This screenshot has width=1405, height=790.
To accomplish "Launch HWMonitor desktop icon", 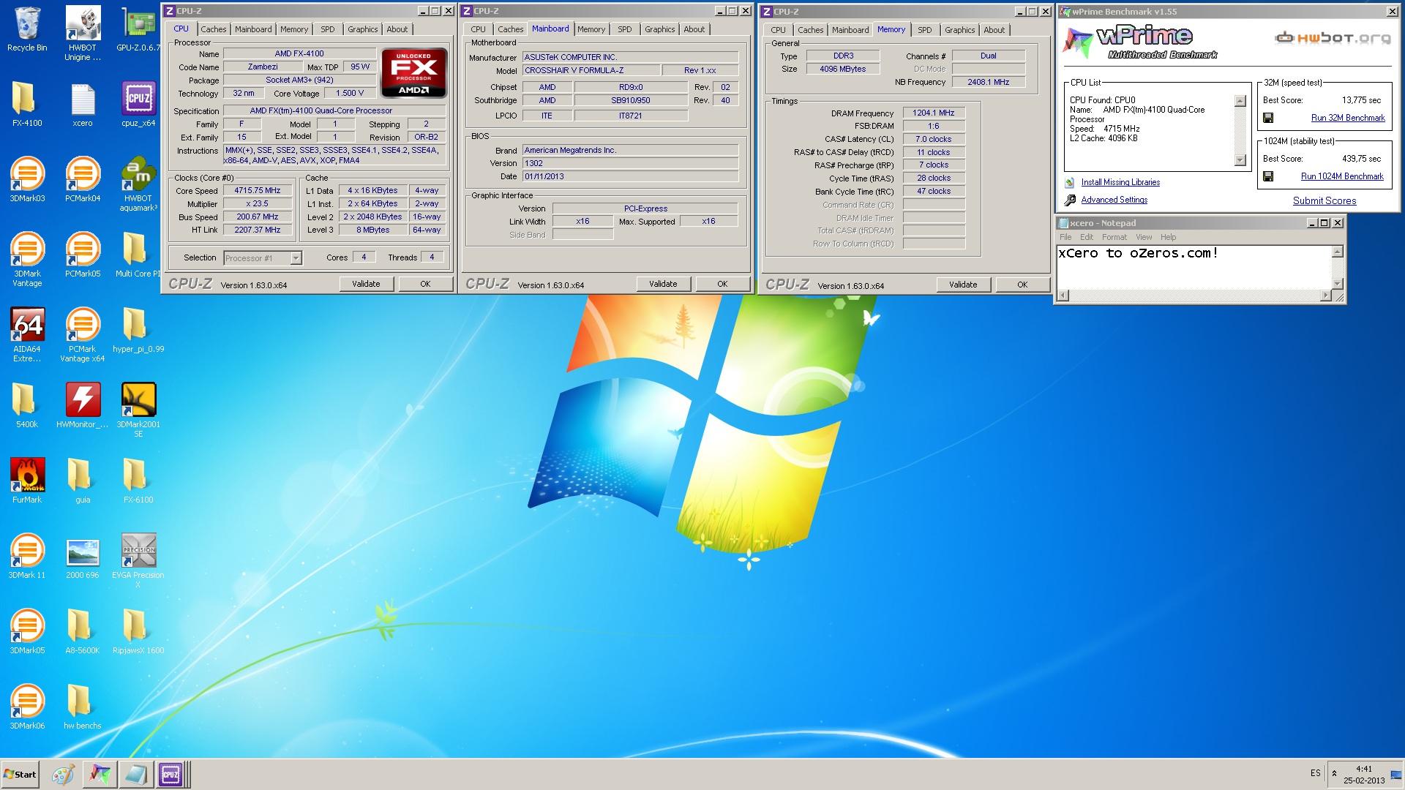I will (83, 406).
